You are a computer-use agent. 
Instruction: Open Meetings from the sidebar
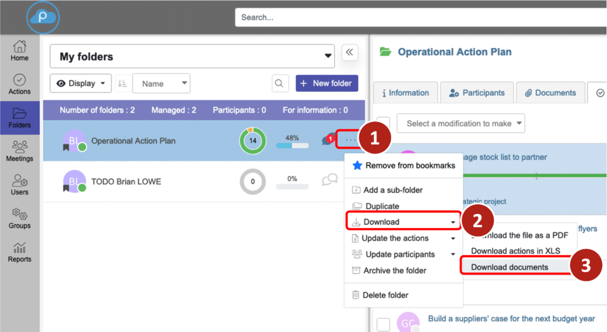[20, 151]
